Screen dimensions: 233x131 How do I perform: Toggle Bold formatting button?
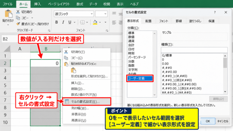click(56, 22)
